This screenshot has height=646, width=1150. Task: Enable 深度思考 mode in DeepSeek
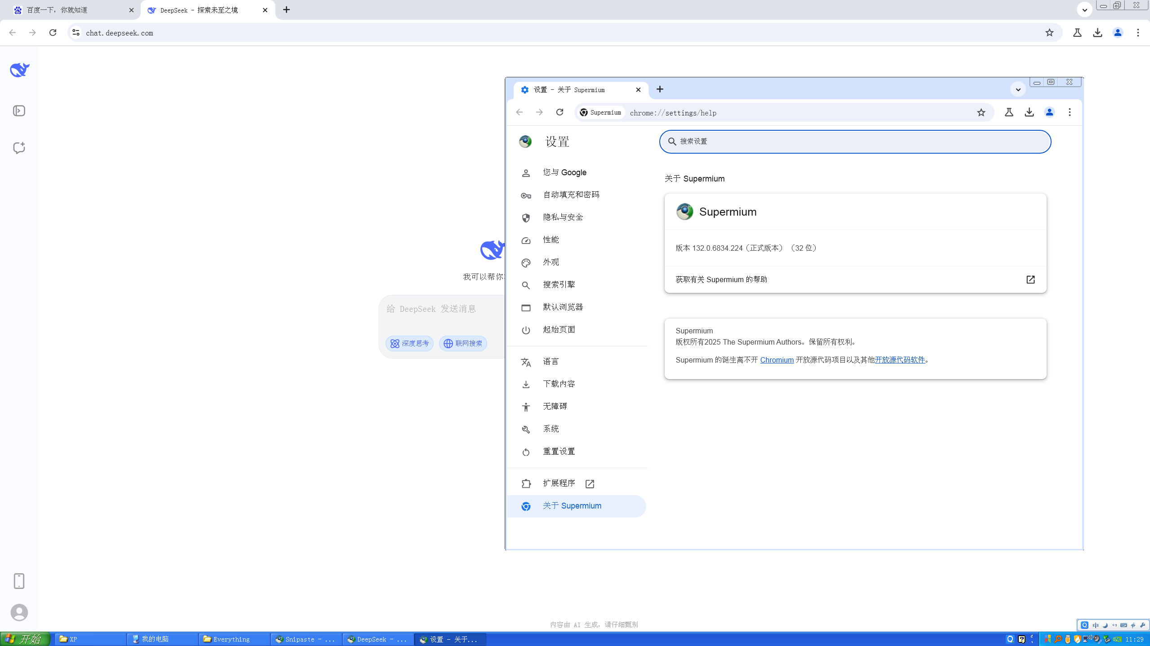coord(409,343)
